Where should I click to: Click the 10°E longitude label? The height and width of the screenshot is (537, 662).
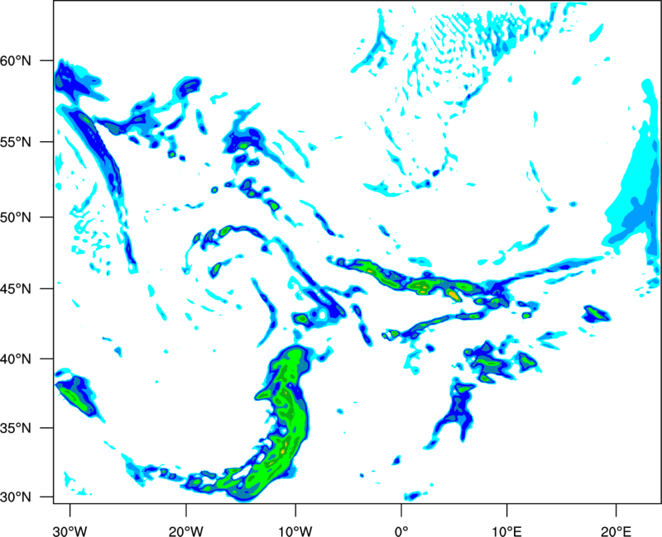click(x=506, y=531)
